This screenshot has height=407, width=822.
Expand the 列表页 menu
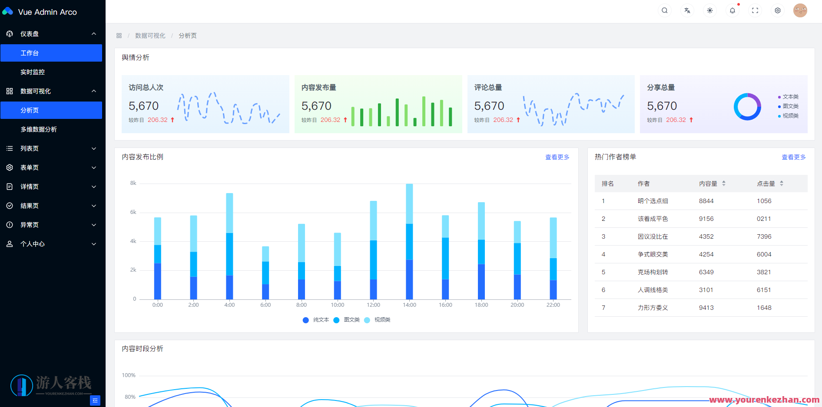coord(51,148)
